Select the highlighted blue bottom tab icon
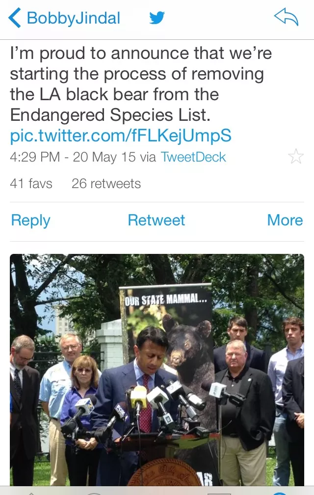 tap(280, 492)
